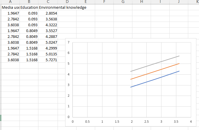Select column A header
The image size is (199, 130).
10,2
